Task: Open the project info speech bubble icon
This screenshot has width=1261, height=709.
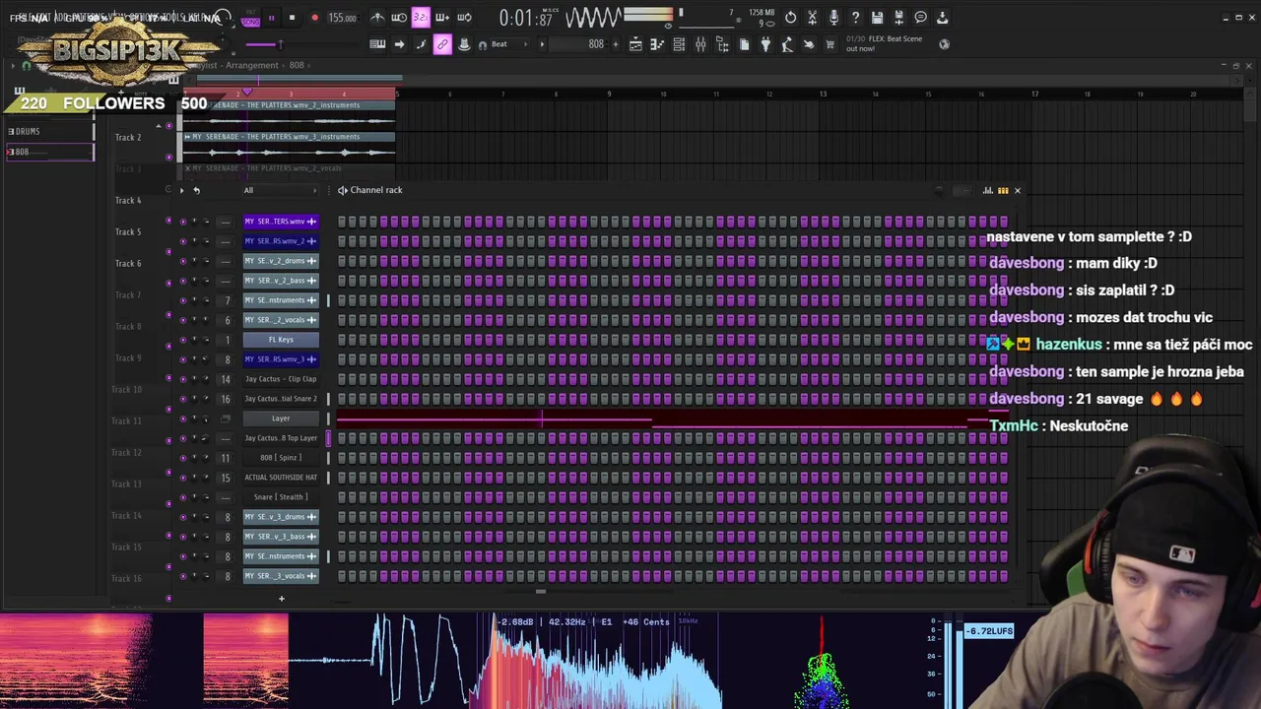Action: (x=920, y=18)
